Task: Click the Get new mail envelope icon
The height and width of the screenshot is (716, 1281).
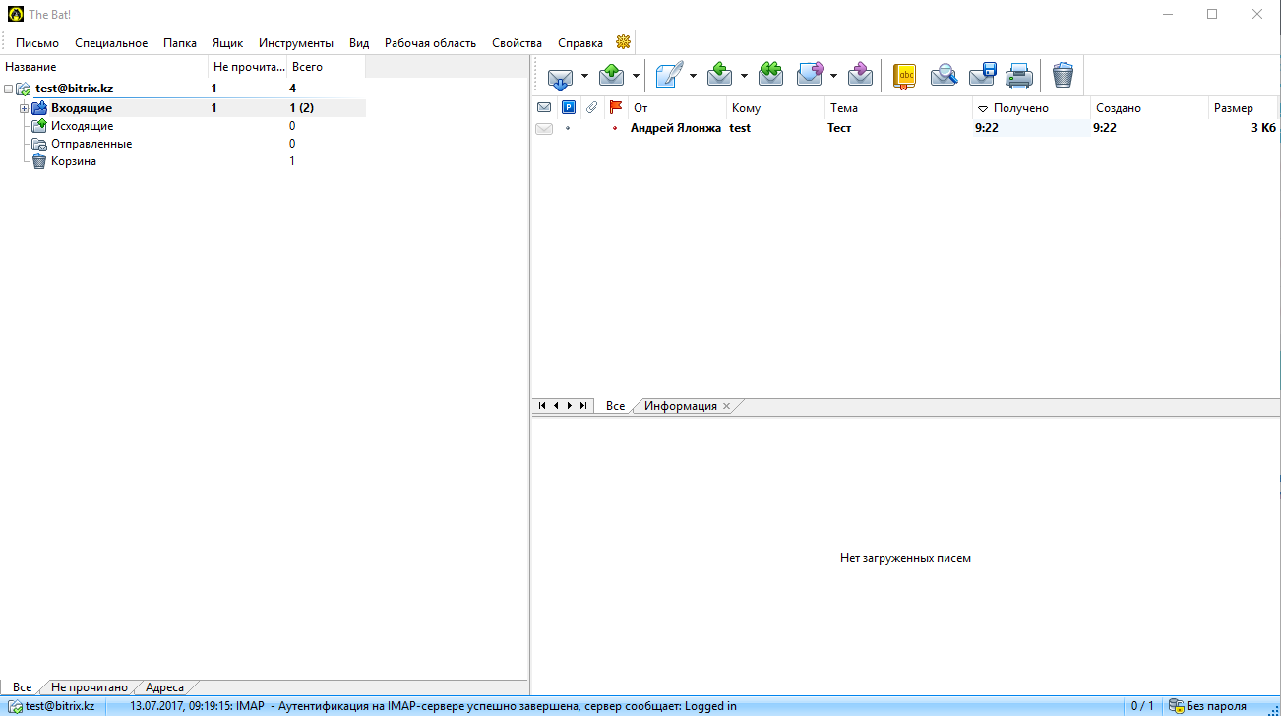Action: [x=560, y=76]
